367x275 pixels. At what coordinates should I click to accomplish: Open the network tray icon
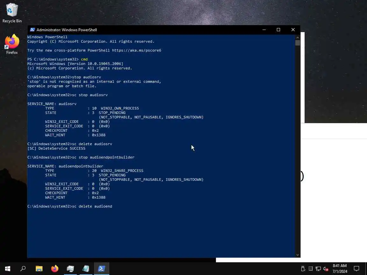(x=318, y=269)
